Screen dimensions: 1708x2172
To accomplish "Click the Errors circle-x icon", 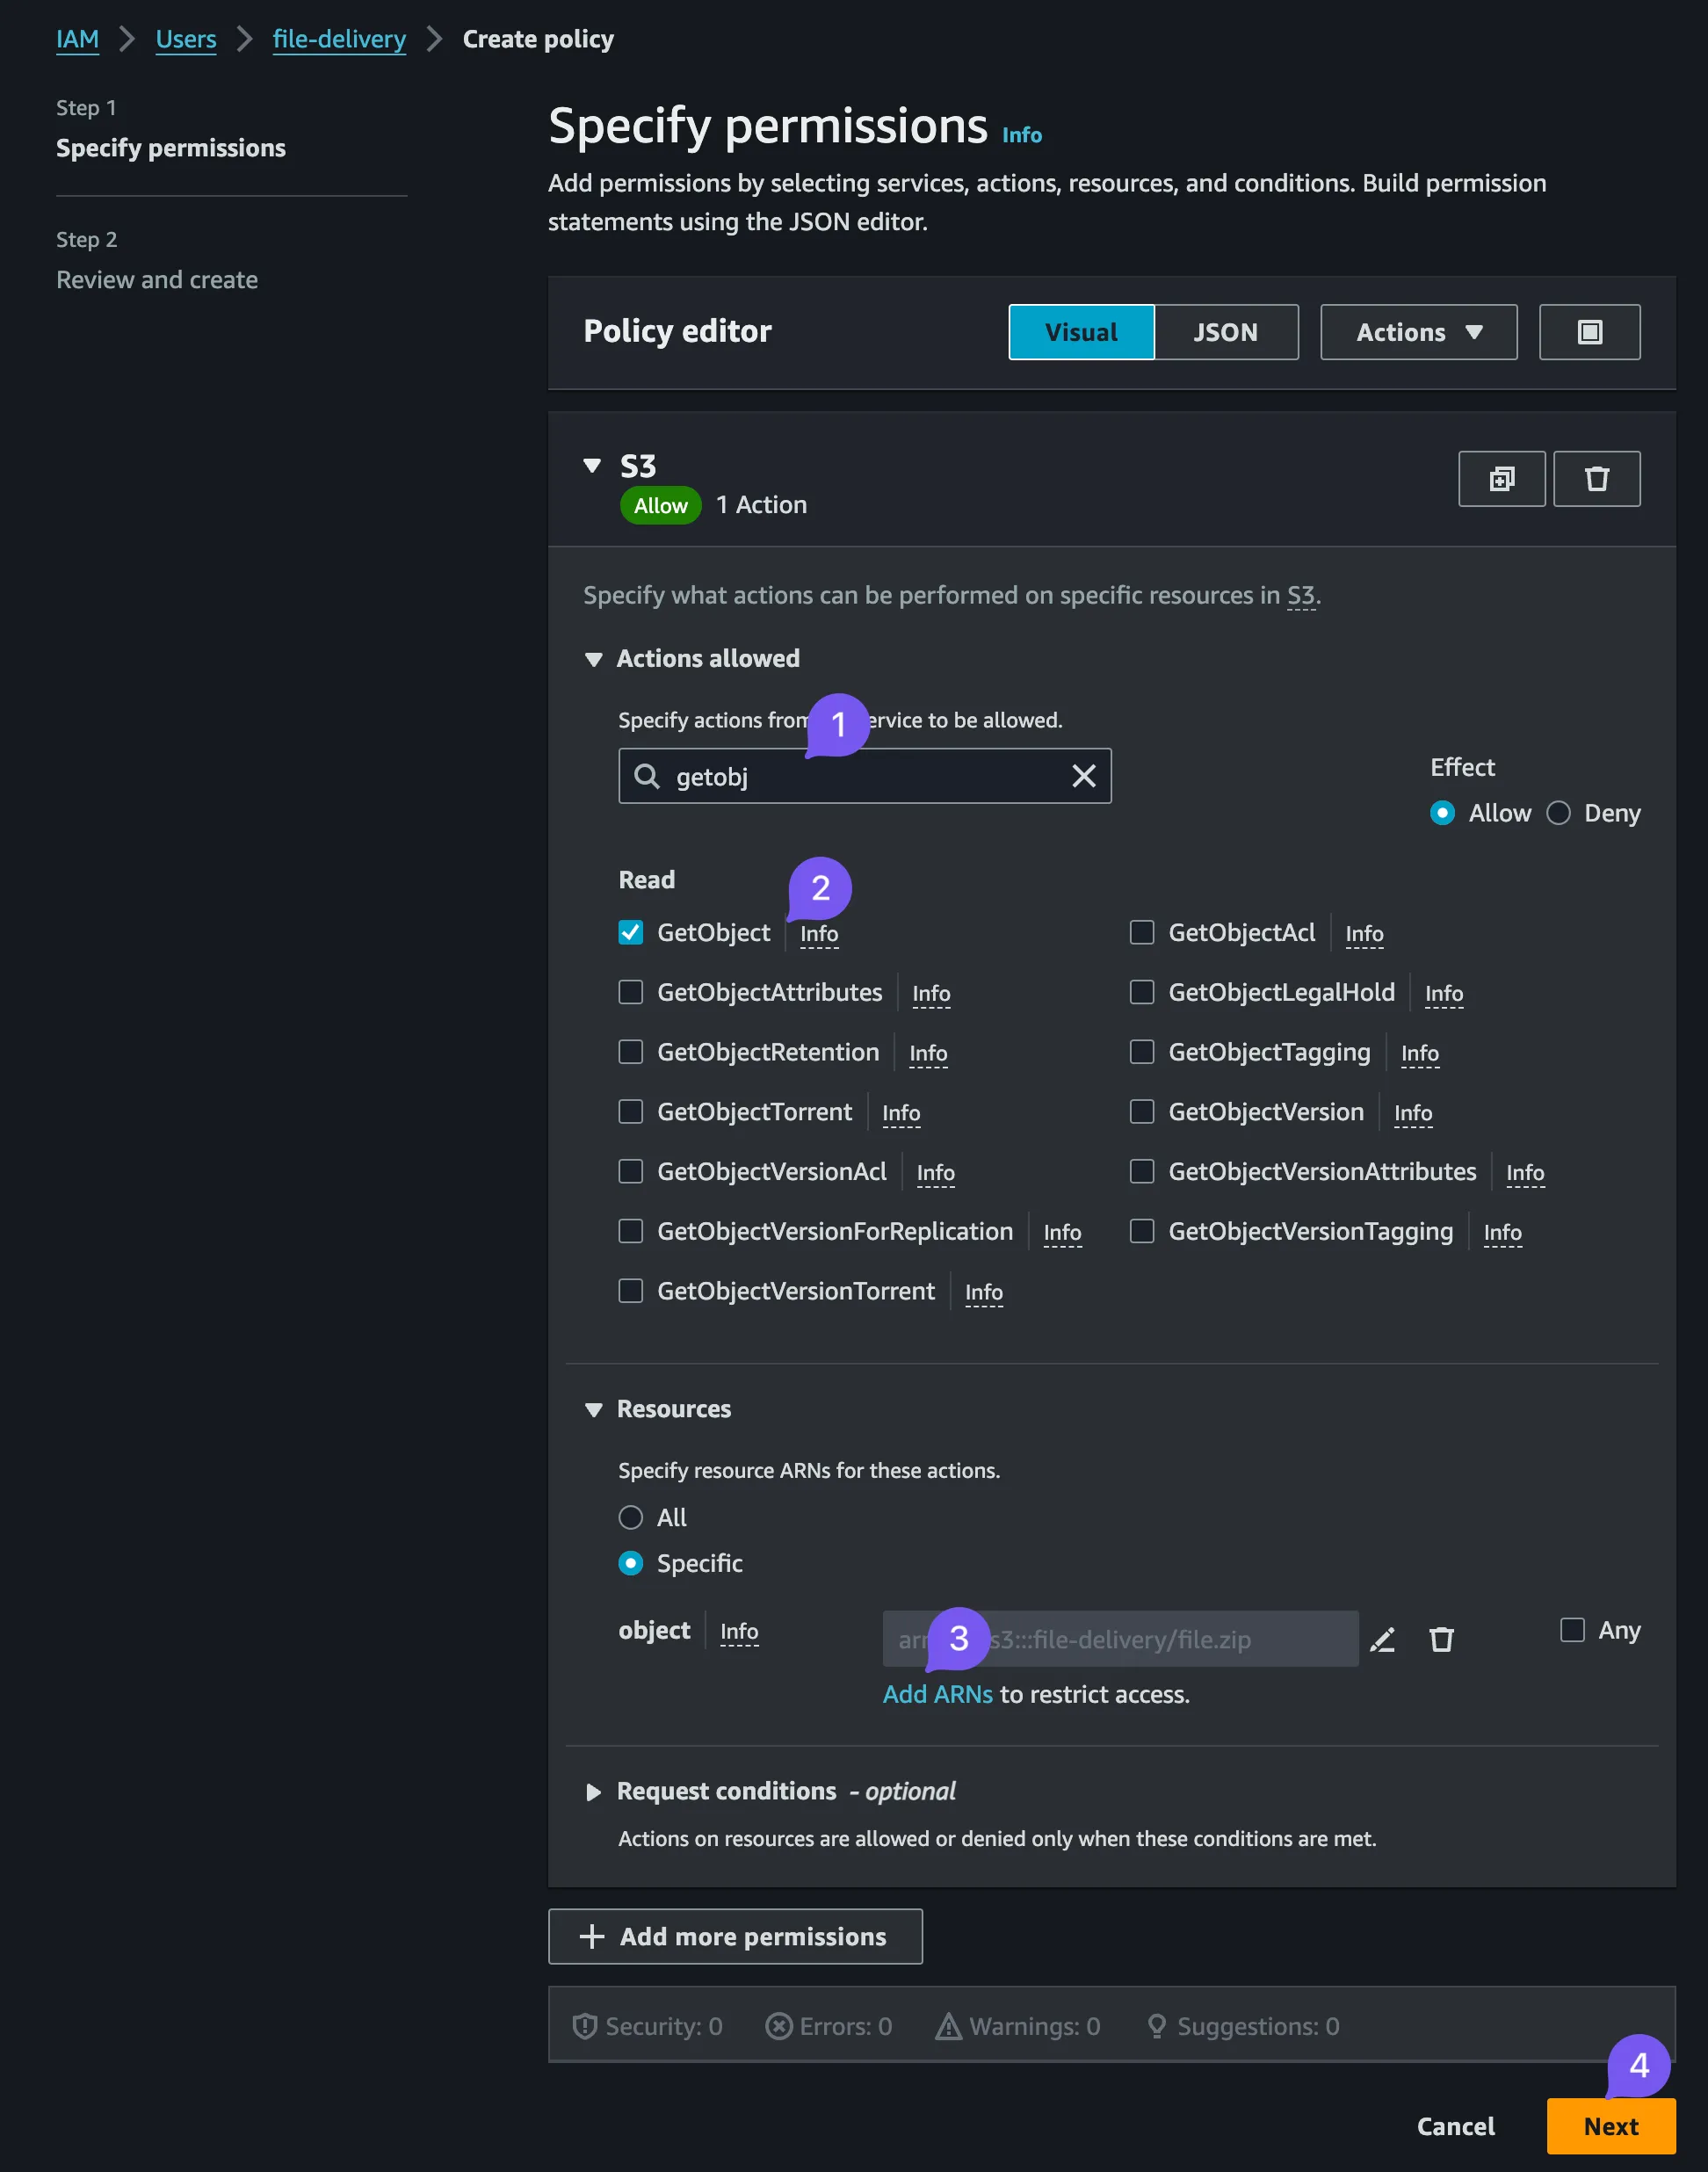I will 778,2026.
